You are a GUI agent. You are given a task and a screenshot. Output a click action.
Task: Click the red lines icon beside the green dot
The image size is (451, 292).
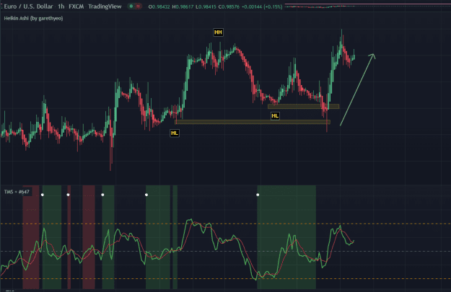(138, 6)
